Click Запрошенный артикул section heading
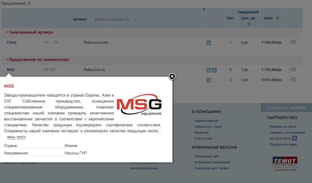Image resolution: width=312 pixels, height=183 pixels. point(31,32)
